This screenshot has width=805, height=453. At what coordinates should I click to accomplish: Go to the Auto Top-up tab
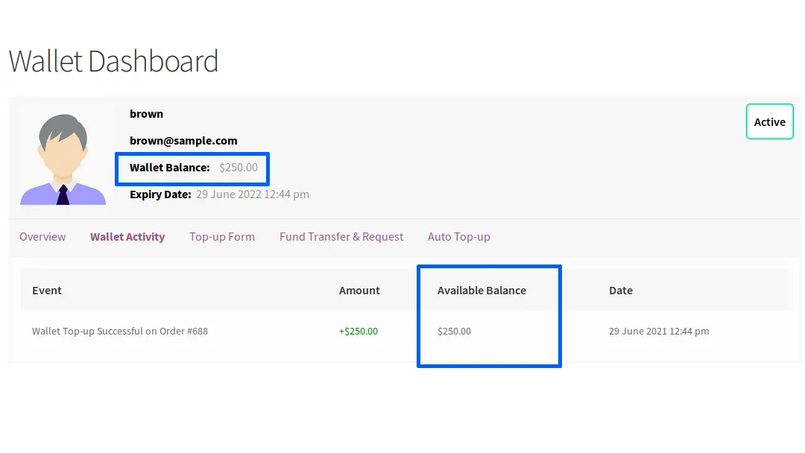[x=459, y=237]
